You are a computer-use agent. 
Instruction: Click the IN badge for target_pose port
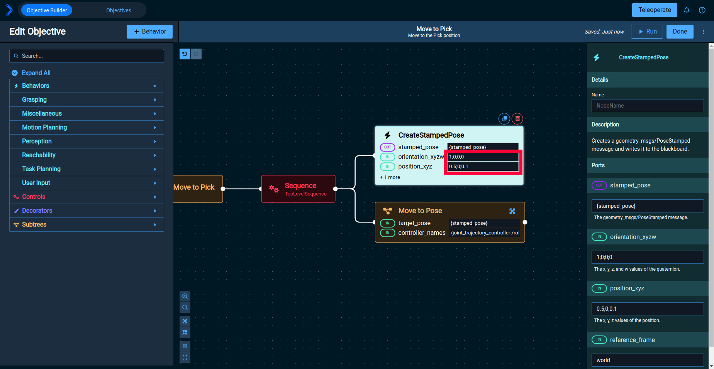(388, 223)
